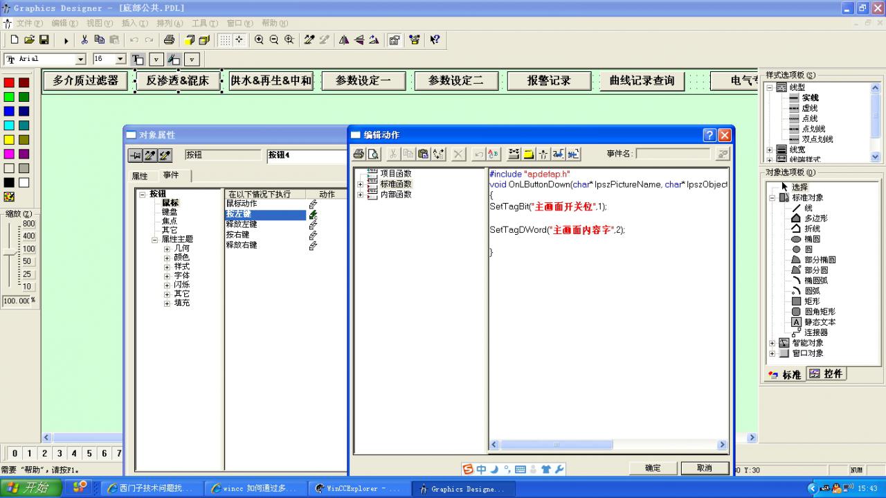Toggle the line color pen button on the font toolbar
The height and width of the screenshot is (498, 886).
click(174, 60)
